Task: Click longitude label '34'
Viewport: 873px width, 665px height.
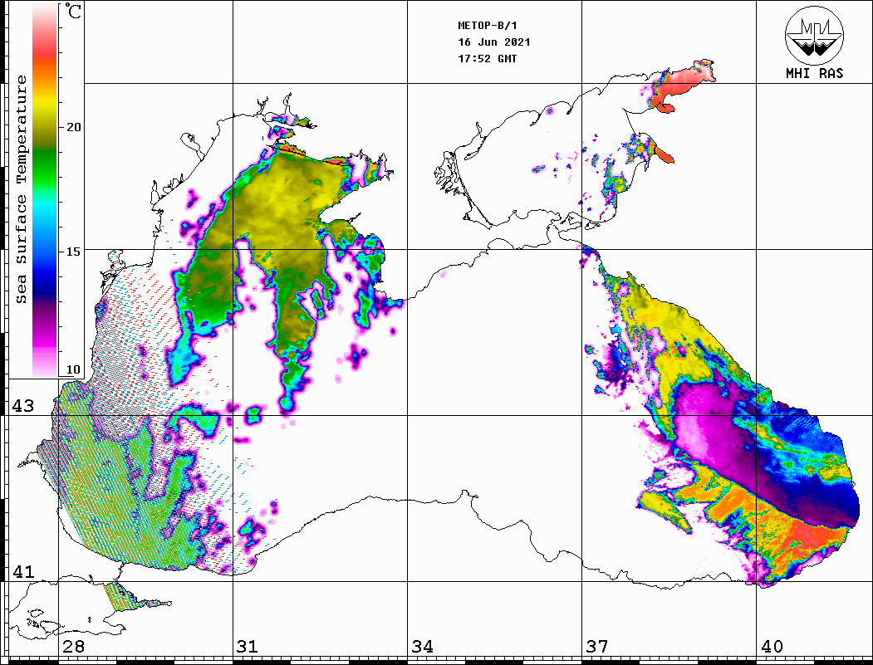Action: [422, 647]
